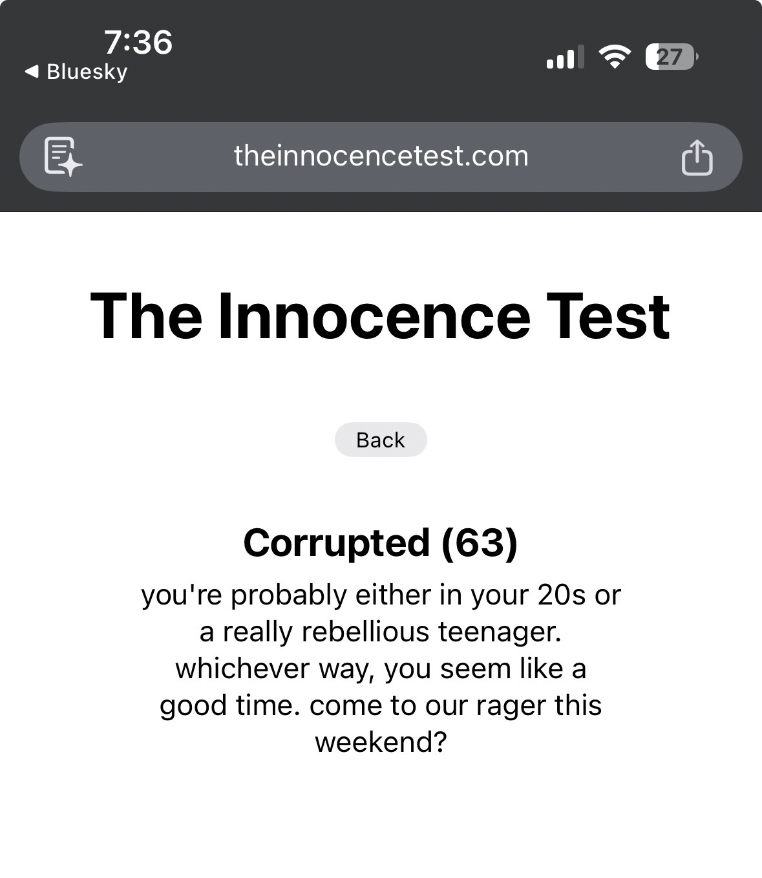The width and height of the screenshot is (762, 878).
Task: Tap the battery level indicator
Action: (x=671, y=57)
